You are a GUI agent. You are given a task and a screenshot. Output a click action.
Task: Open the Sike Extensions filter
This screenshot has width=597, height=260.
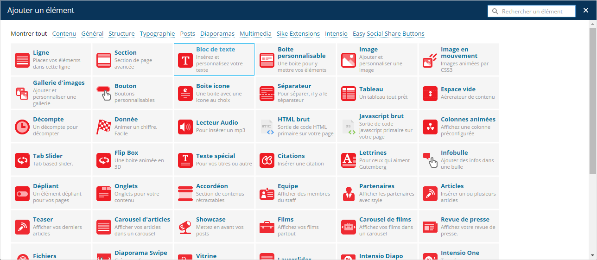tap(298, 34)
